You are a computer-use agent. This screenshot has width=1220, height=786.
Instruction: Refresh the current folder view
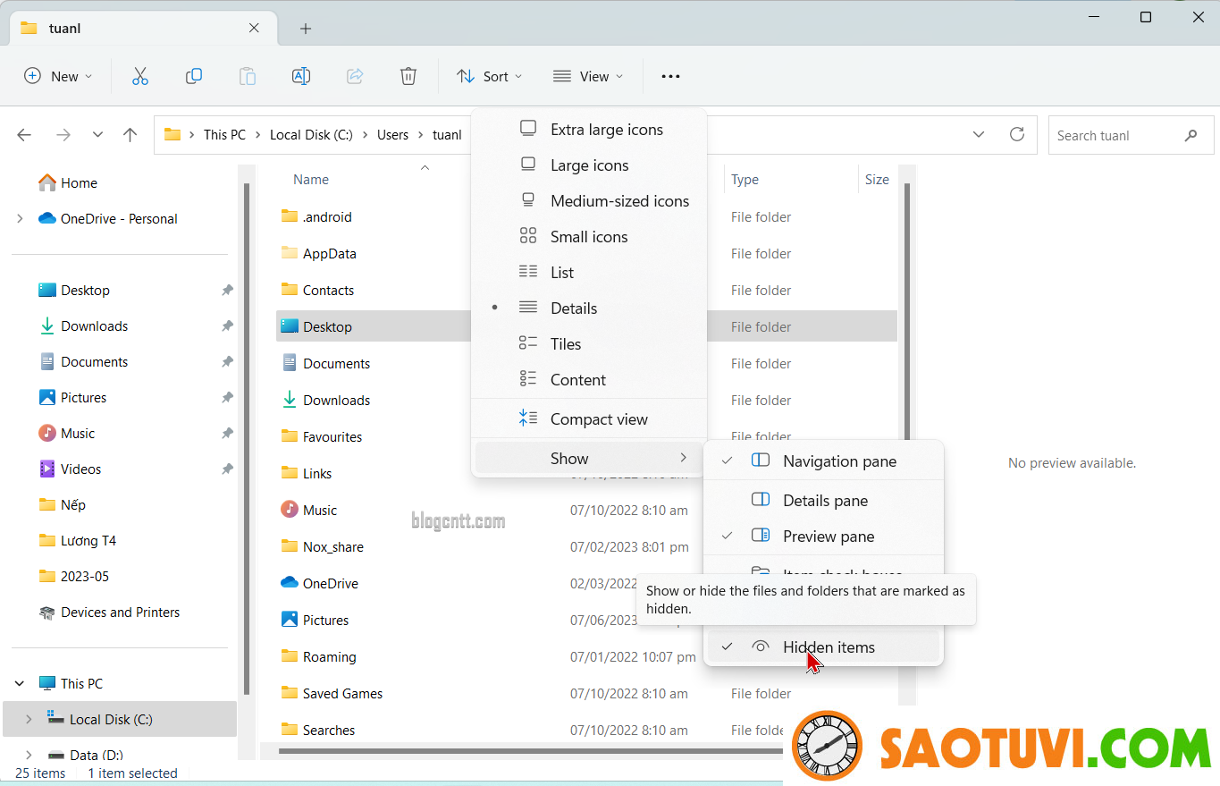(1016, 134)
